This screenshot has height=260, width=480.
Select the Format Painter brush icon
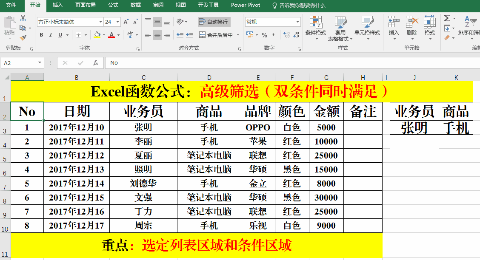tap(23, 37)
